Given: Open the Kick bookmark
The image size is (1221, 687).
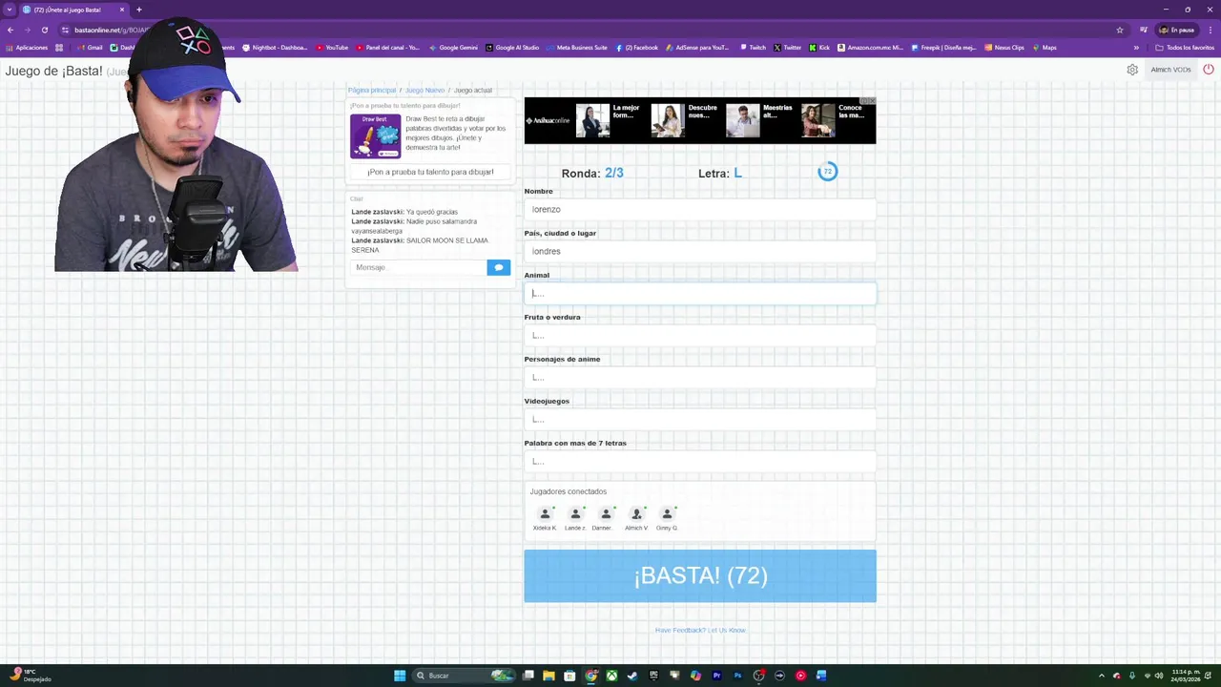Looking at the screenshot, I should click(x=819, y=48).
